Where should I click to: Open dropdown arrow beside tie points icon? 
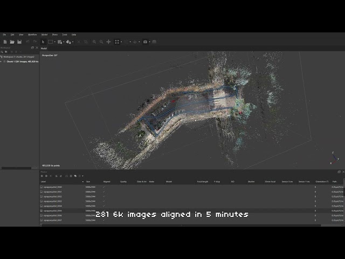pos(121,42)
